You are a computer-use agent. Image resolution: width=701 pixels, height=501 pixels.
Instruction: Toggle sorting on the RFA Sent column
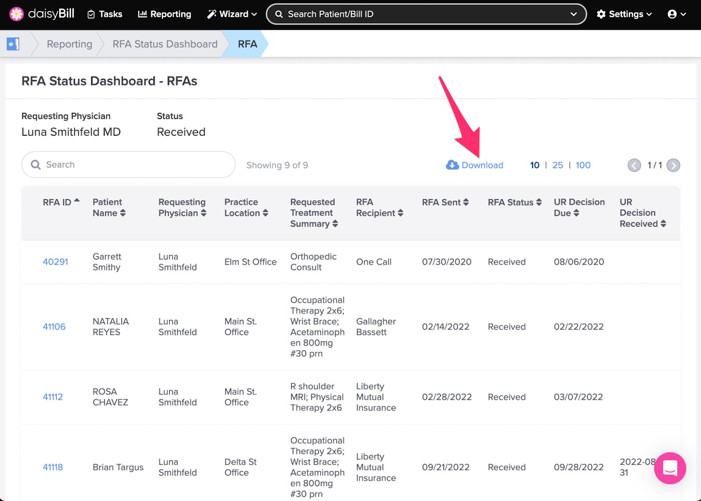pyautogui.click(x=466, y=202)
